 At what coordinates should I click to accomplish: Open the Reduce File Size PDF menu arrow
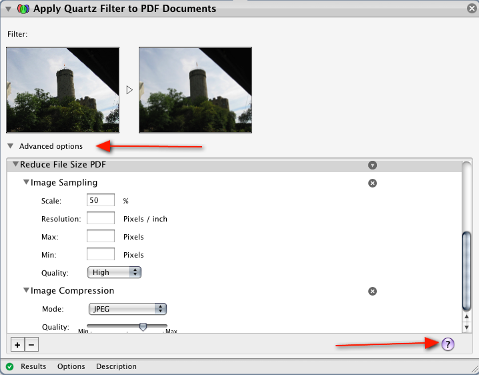pyautogui.click(x=372, y=165)
